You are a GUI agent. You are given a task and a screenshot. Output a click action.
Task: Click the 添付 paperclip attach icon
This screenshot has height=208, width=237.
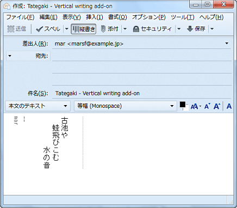coord(103,29)
